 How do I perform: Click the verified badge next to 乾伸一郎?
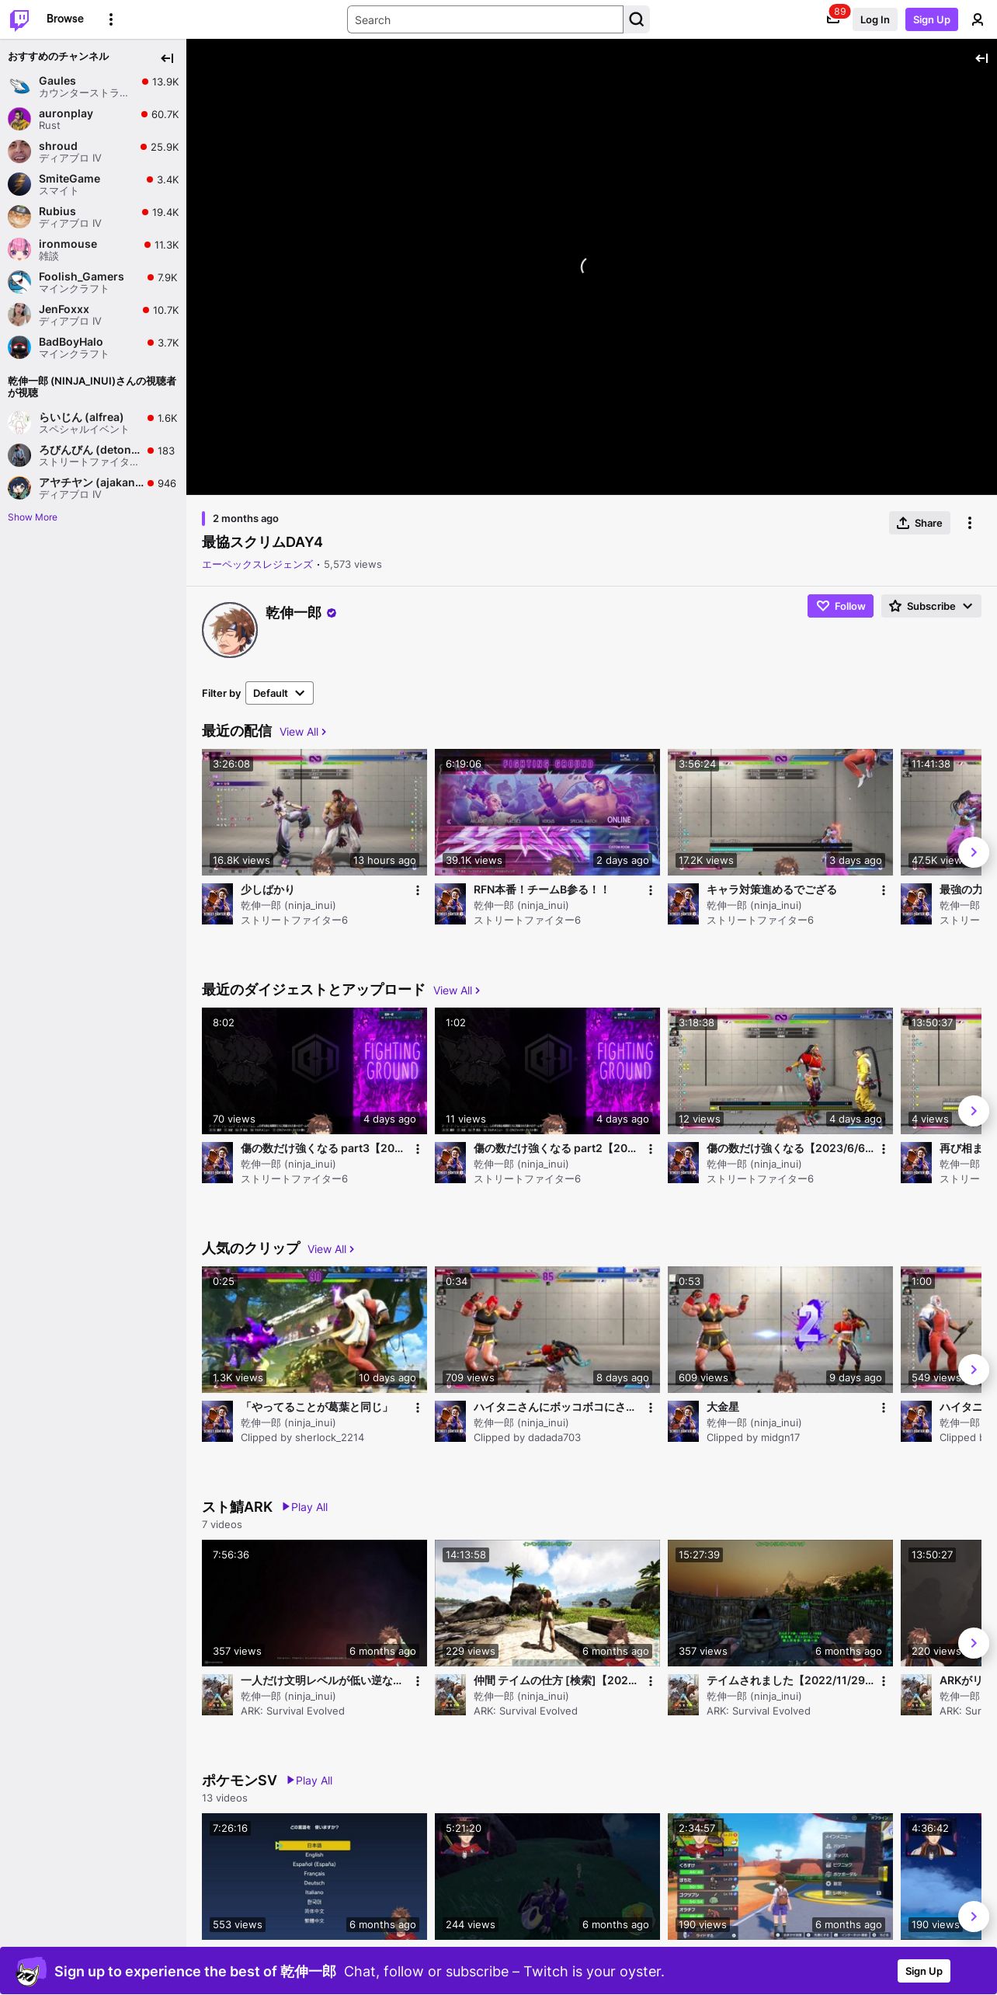point(332,613)
